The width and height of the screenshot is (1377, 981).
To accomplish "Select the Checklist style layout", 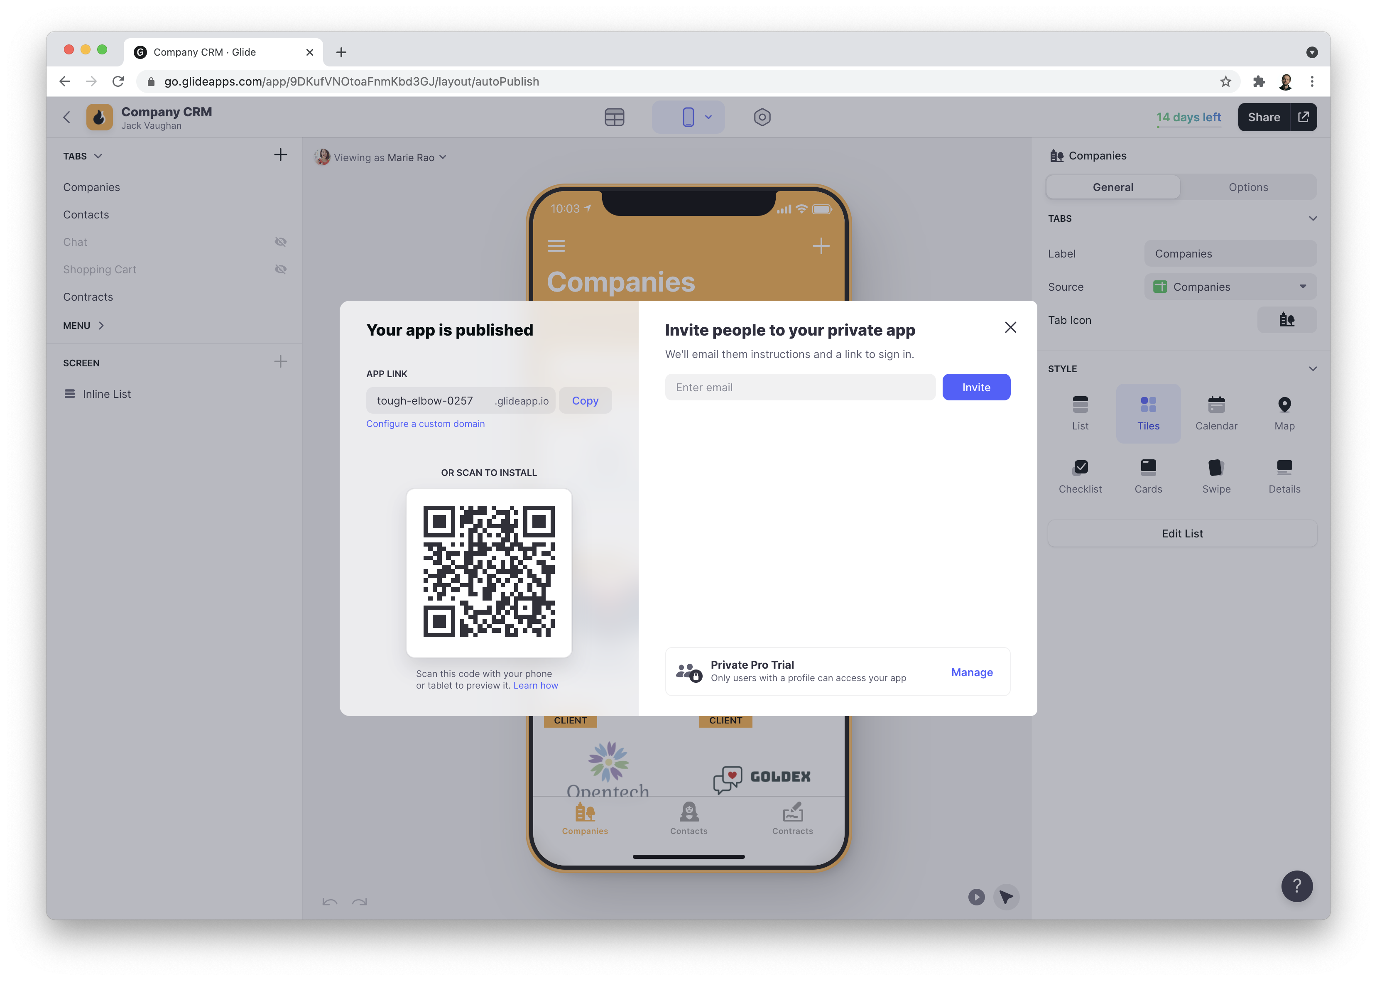I will coord(1080,476).
